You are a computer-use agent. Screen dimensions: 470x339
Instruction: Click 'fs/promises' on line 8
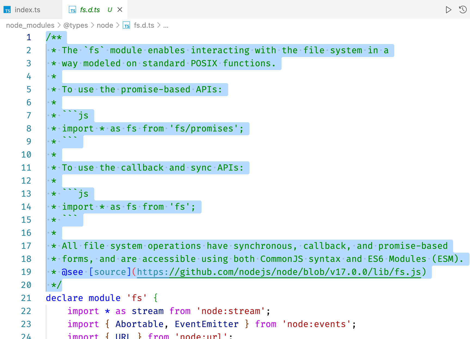pyautogui.click(x=204, y=128)
